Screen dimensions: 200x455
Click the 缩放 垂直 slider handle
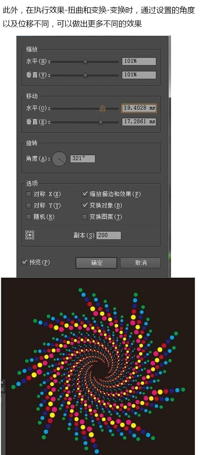click(x=85, y=75)
